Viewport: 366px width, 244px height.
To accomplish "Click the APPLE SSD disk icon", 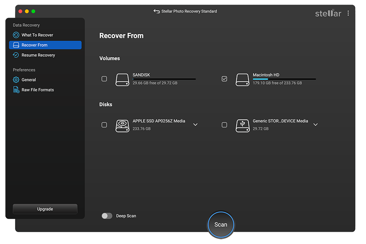I will coord(122,125).
